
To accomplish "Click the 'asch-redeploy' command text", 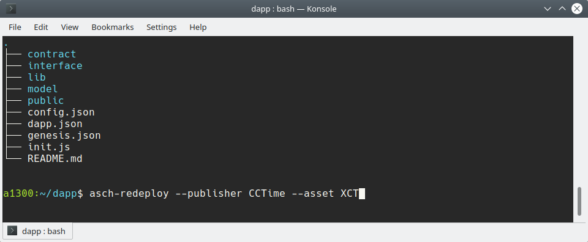I will click(x=129, y=194).
